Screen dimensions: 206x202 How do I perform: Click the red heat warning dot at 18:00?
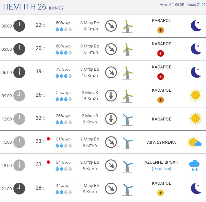pos(48,162)
